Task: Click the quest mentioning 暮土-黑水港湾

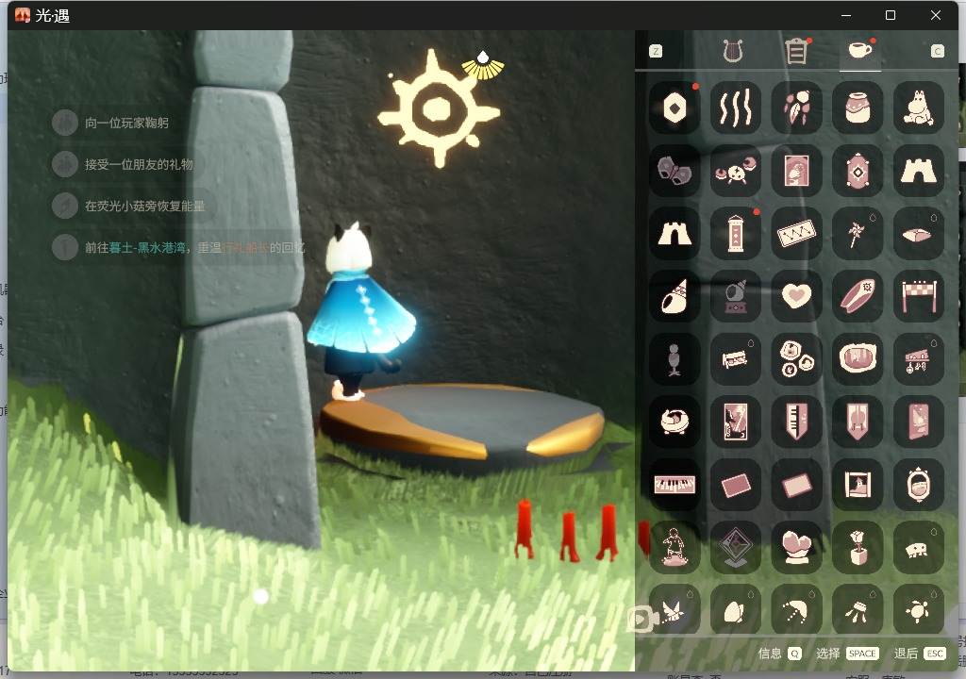Action: tap(194, 248)
